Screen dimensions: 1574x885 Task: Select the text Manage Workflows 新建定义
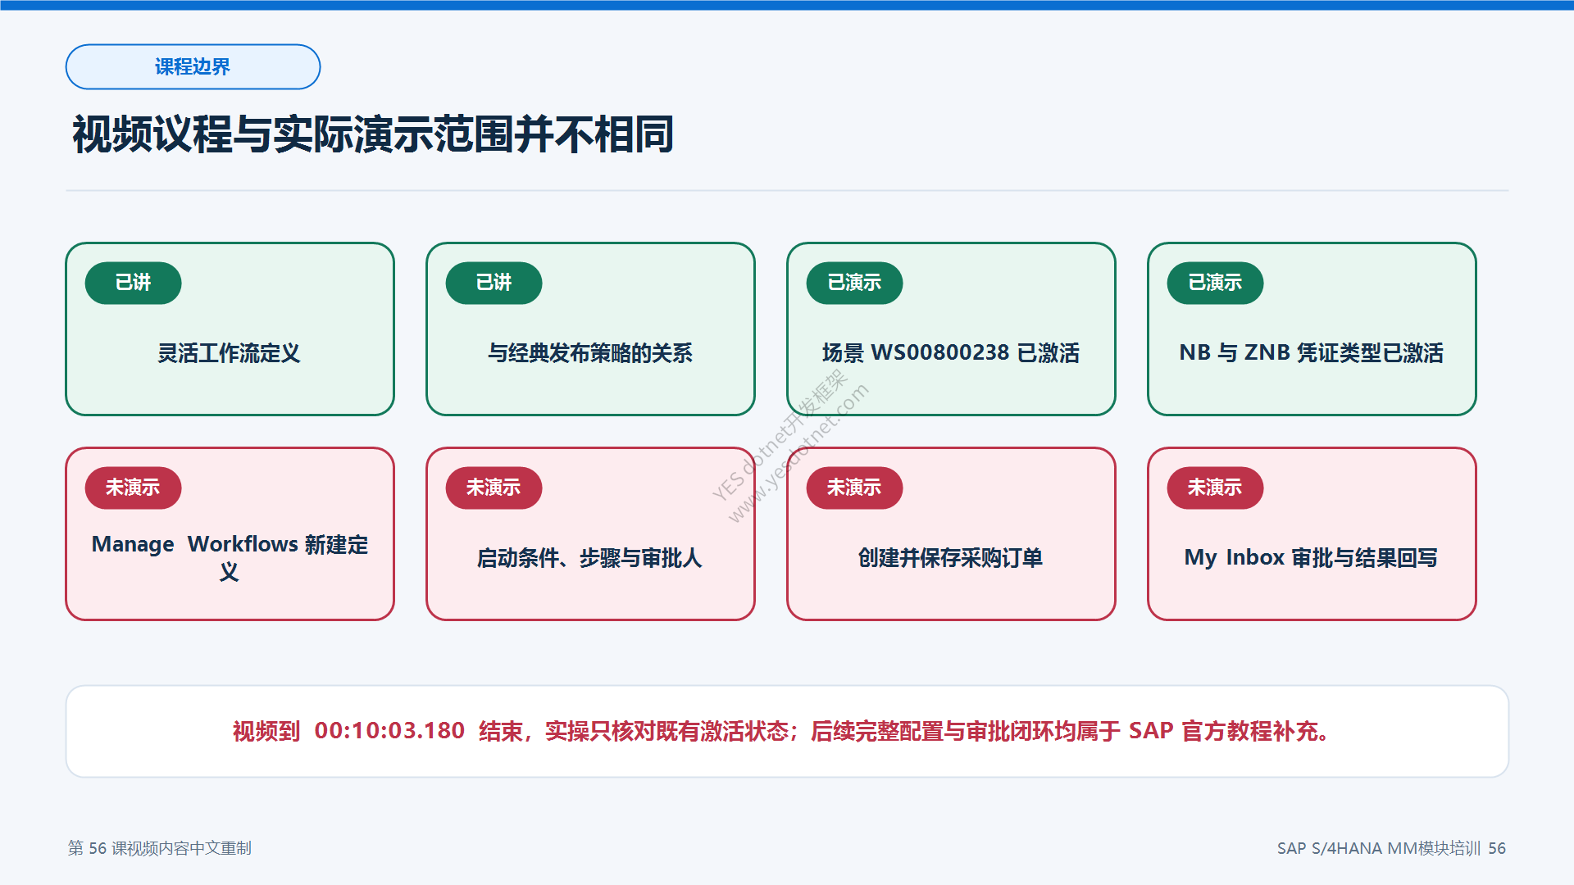230,557
